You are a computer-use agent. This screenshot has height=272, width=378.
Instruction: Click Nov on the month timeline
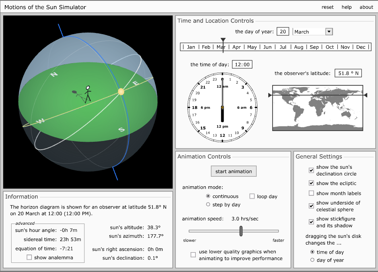[x=345, y=47]
